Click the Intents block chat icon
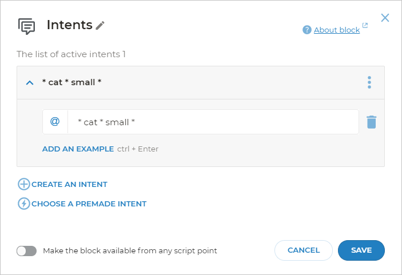The image size is (402, 275). point(27,26)
